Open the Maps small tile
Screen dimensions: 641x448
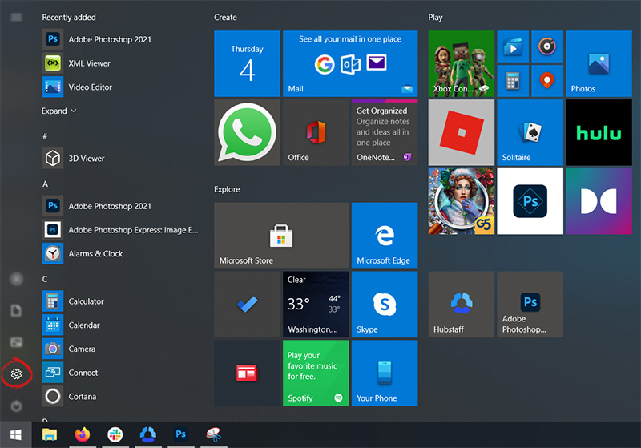[547, 81]
